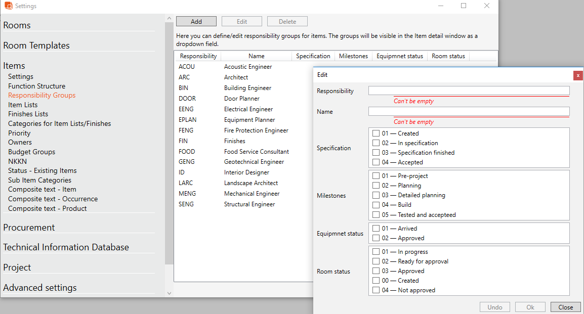Click sidebar scrollbar down arrow
Image resolution: width=584 pixels, height=314 pixels.
169,292
